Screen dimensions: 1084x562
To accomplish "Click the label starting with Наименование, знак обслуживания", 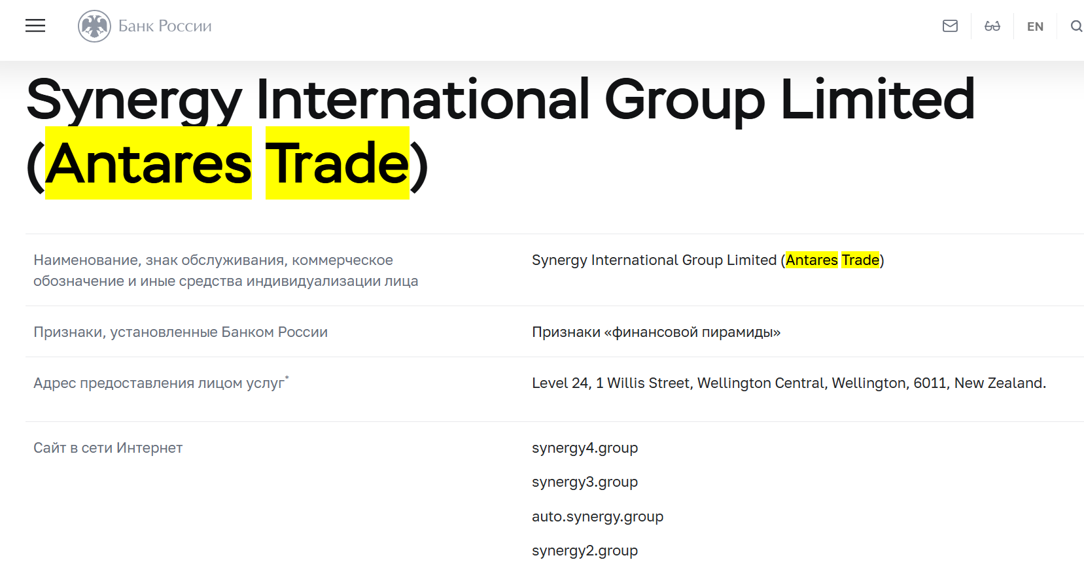I will pos(226,270).
